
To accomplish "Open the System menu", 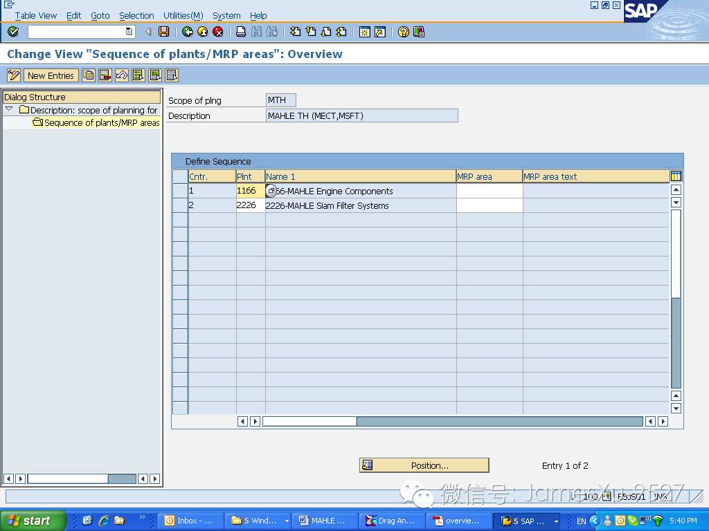I will [x=226, y=15].
